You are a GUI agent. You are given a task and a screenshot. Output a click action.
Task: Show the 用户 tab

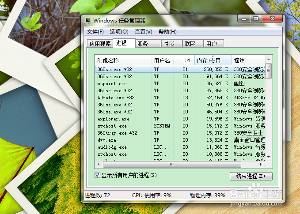tap(214, 44)
